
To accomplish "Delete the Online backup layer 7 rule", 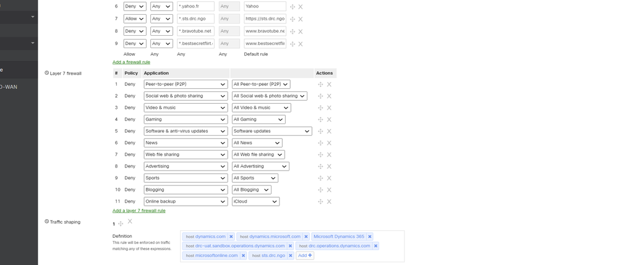I will 329,201.
